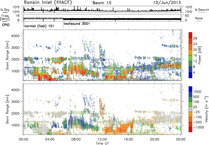Click the '28' tick on Power colorbar
Screen dimensions: 209x145
click(195, 38)
